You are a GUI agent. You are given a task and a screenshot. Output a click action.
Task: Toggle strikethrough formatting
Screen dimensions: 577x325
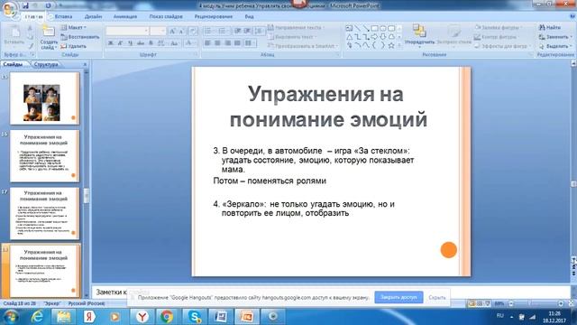141,43
